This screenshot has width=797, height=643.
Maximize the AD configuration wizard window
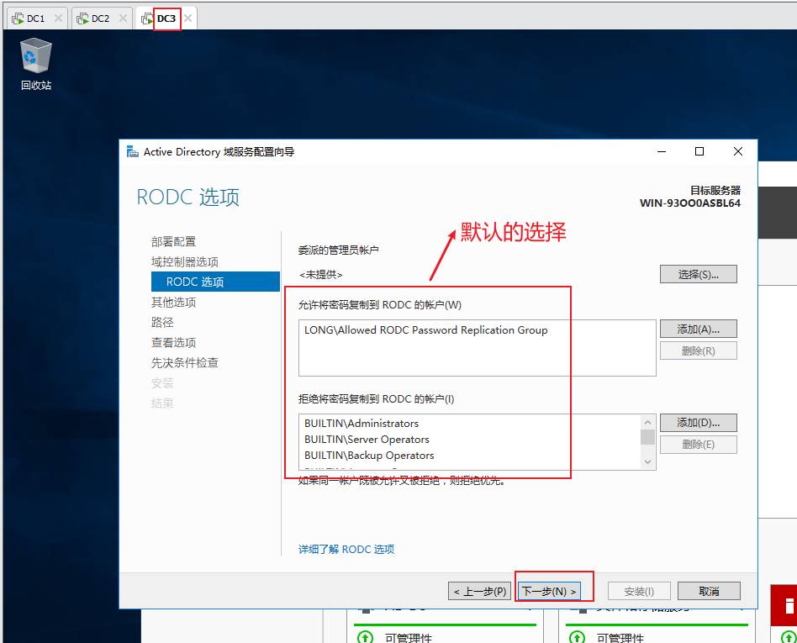click(699, 151)
